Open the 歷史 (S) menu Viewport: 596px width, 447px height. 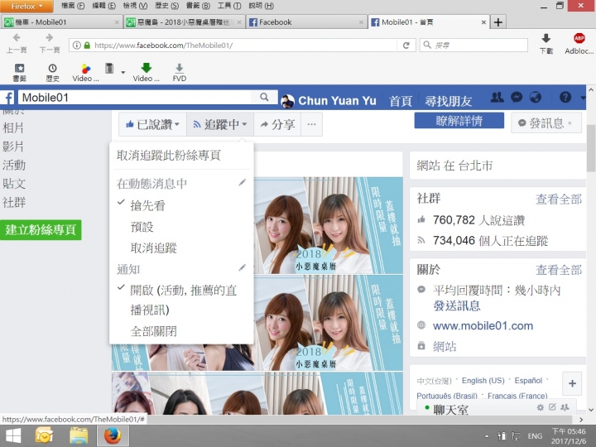click(167, 6)
